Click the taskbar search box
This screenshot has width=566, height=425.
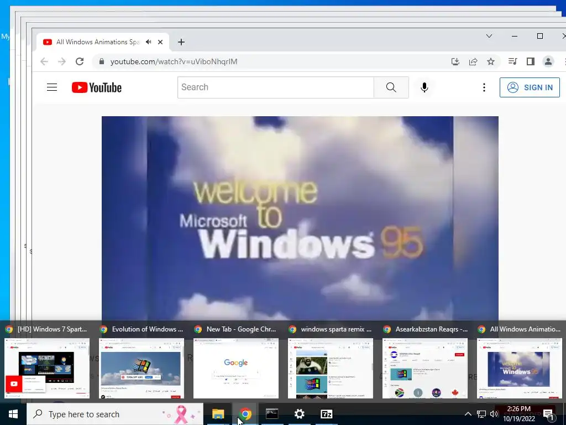[x=115, y=414]
